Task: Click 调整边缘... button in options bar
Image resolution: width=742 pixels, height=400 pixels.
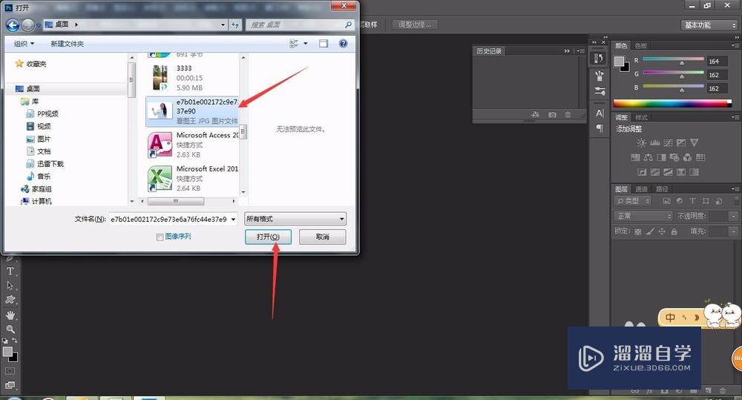Action: pos(415,24)
